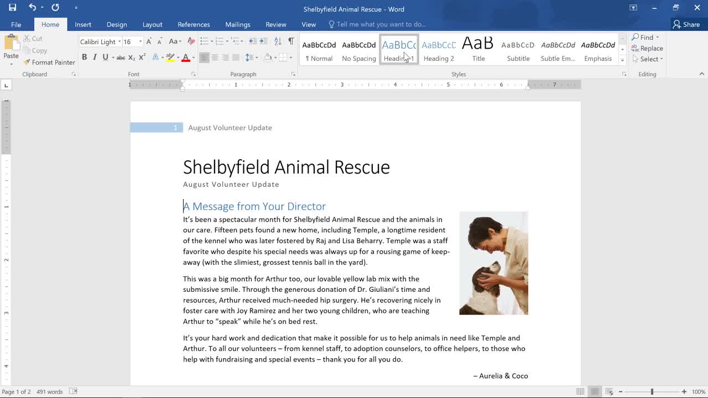The width and height of the screenshot is (708, 398).
Task: Open the Undo history dropdown arrow
Action: 41,8
